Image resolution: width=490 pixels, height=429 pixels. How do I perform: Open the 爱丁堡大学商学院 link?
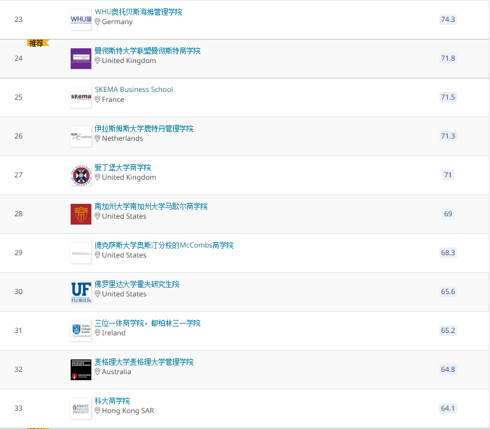[123, 167]
